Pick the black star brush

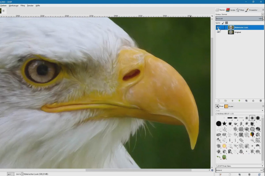click(x=224, y=124)
